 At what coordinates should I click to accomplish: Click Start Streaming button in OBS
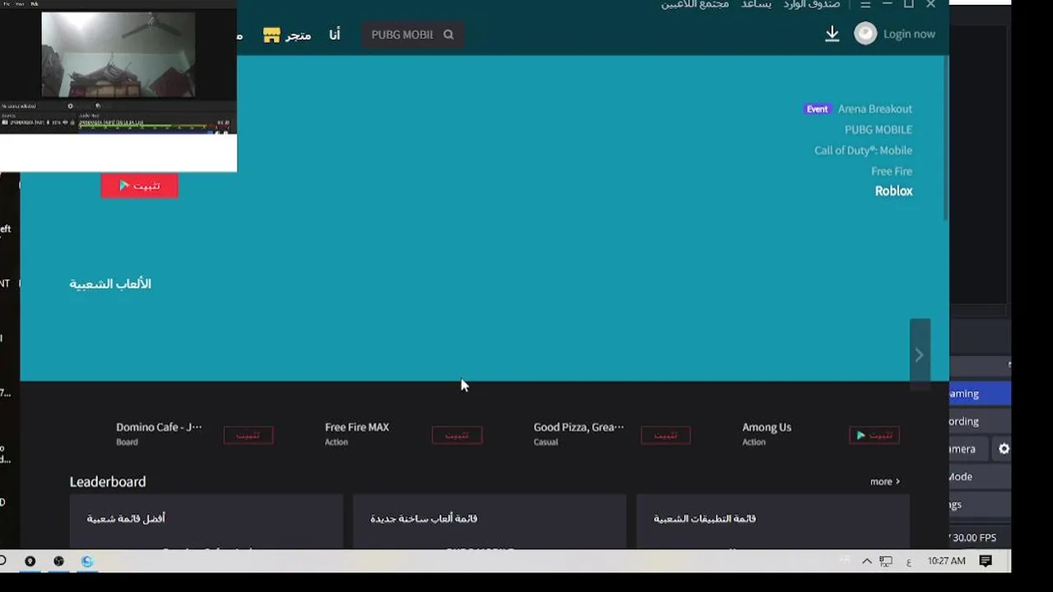[x=980, y=394]
